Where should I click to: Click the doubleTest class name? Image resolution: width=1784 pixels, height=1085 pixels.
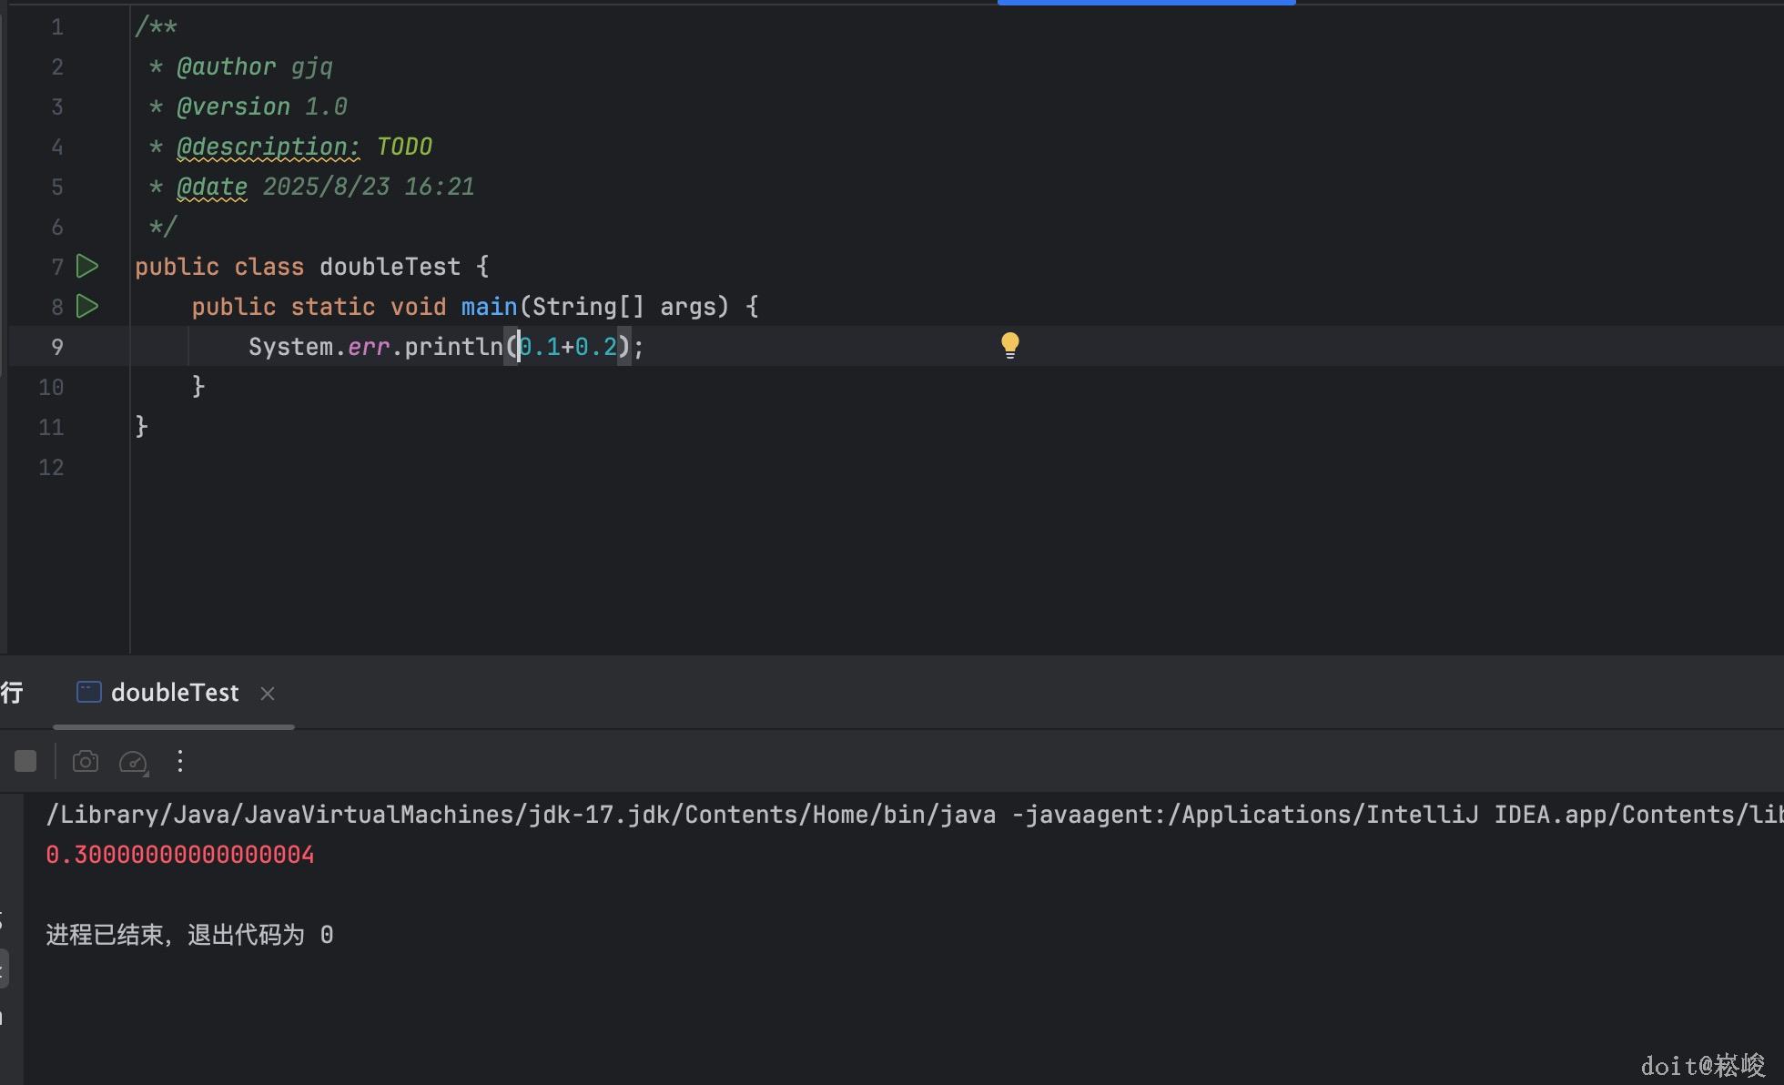(390, 267)
